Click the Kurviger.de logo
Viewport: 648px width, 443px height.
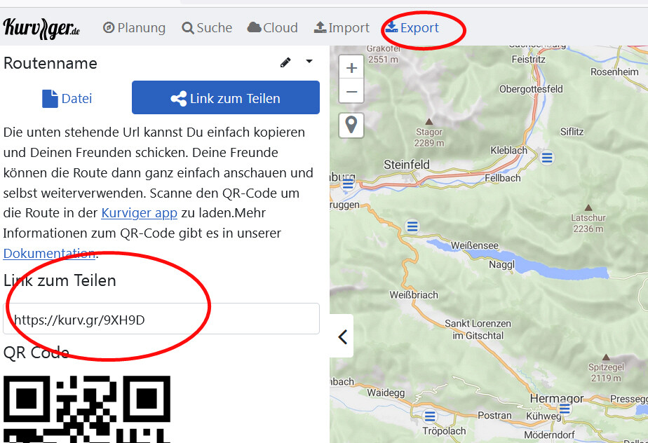pos(41,28)
